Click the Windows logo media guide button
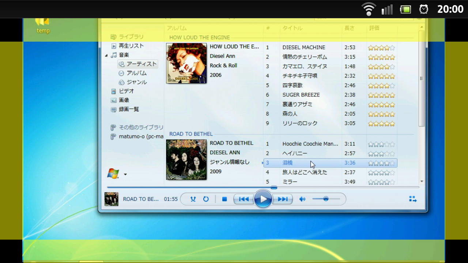Image resolution: width=468 pixels, height=263 pixels. point(113,174)
